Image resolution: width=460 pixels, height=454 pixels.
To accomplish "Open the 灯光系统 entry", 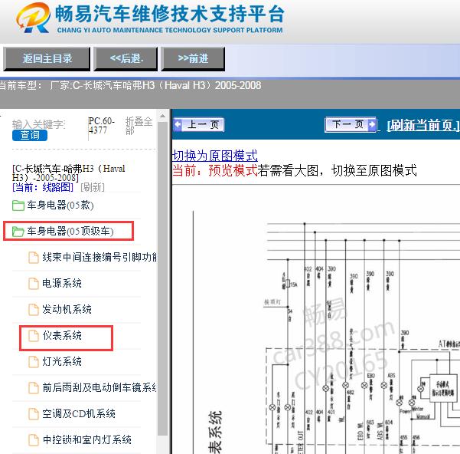I will point(62,362).
